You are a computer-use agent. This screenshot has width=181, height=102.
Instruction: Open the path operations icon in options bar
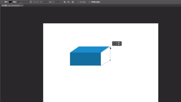tap(65, 2)
